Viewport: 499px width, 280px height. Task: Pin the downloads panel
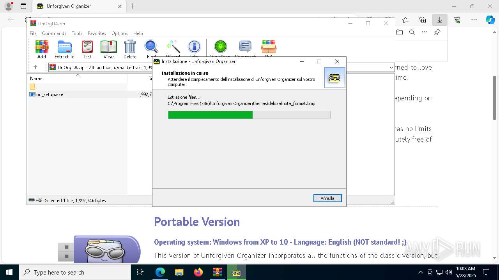tap(437, 32)
